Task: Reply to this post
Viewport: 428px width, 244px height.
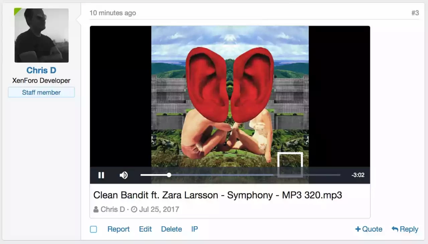Action: [x=405, y=229]
